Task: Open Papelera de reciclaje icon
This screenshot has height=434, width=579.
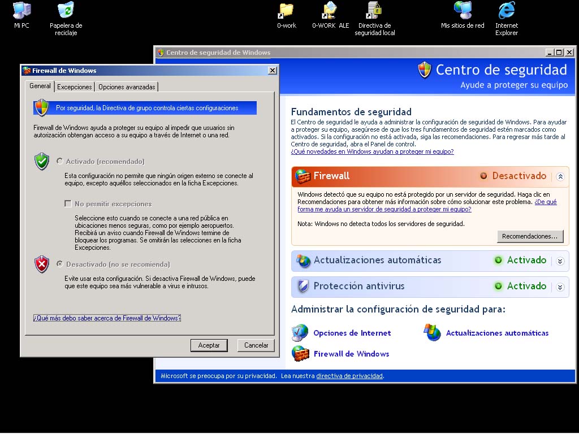Action: [x=66, y=19]
